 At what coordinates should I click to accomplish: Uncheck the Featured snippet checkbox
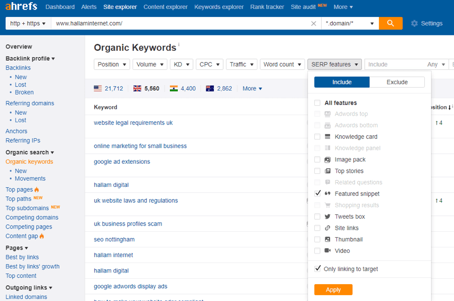pyautogui.click(x=317, y=193)
